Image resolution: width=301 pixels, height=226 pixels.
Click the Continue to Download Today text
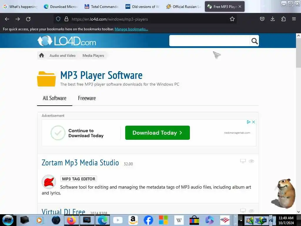click(x=86, y=133)
